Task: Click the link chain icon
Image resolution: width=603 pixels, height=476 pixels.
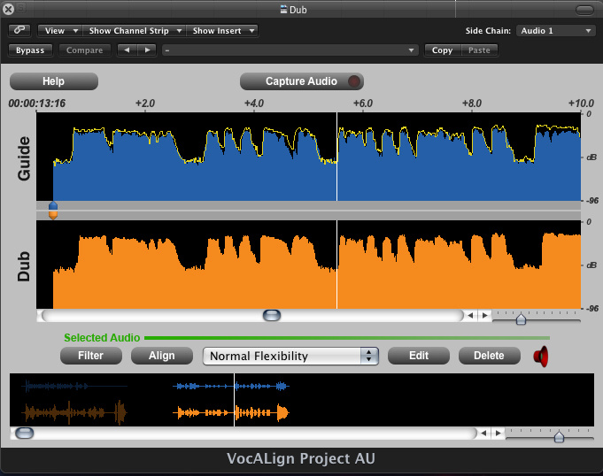Action: tap(19, 30)
